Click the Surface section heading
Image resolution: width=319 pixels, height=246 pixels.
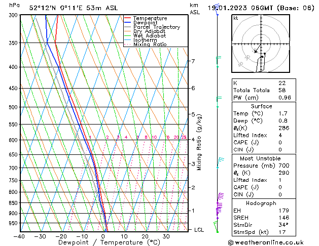point(261,106)
